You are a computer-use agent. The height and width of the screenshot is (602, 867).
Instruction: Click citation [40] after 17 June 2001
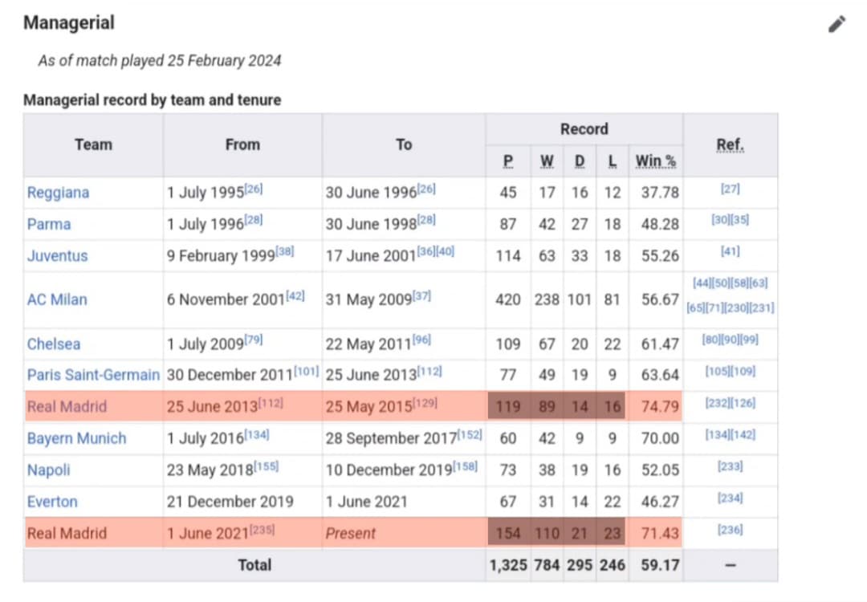pos(445,251)
